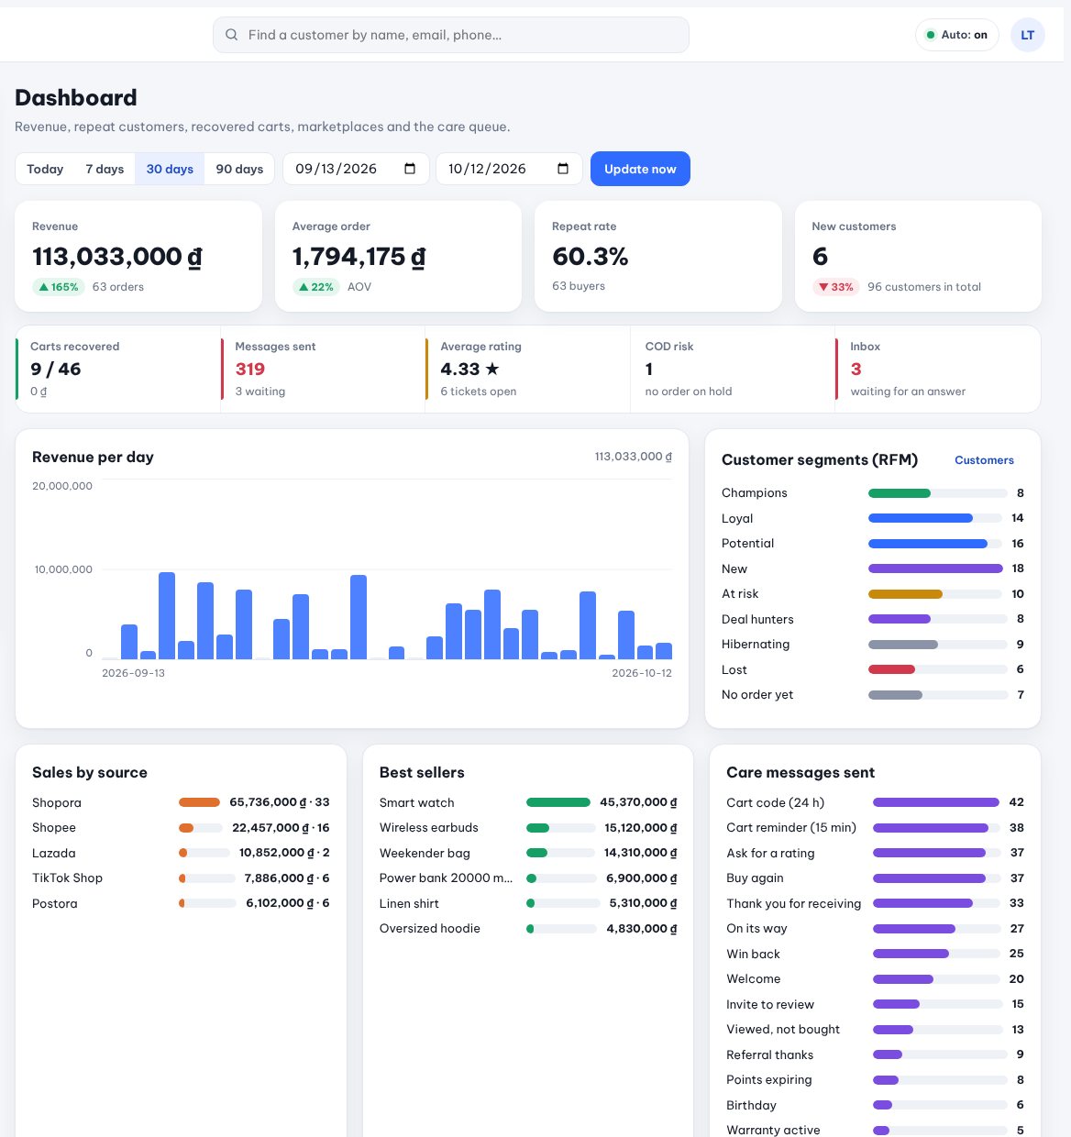Select the Loyal segment row label
This screenshot has width=1071, height=1137.
pyautogui.click(x=737, y=518)
